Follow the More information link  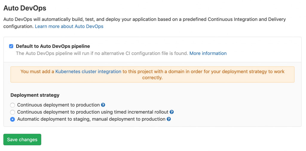click(208, 53)
